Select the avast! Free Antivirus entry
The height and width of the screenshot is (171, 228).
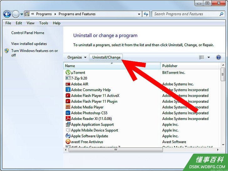[x=87, y=142]
